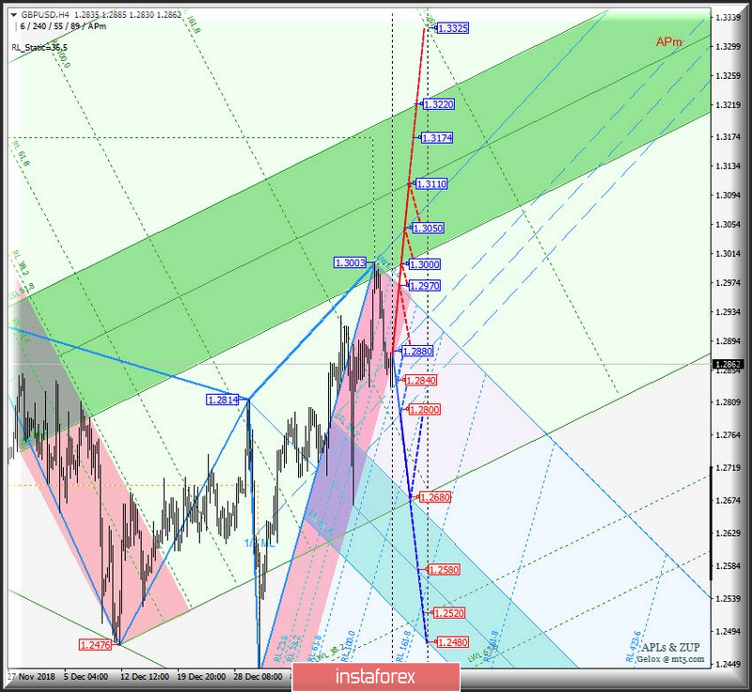Click the 1.3003 peak label
Screen dimensions: 752x692
(350, 263)
